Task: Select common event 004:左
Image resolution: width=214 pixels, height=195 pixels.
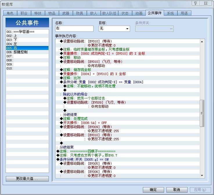Action: tap(27, 44)
